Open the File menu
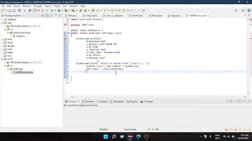Viewport: 252px width, 141px height. point(3,6)
